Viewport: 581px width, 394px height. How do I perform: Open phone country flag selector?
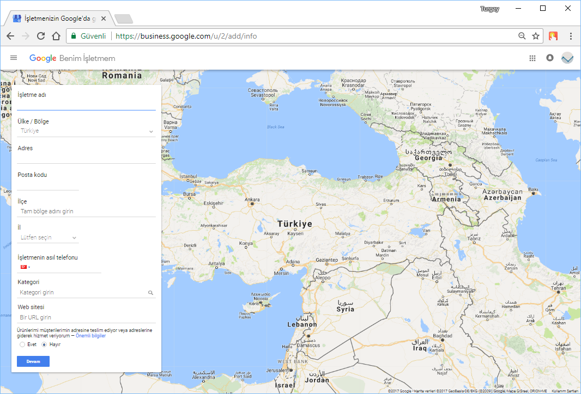pos(25,267)
